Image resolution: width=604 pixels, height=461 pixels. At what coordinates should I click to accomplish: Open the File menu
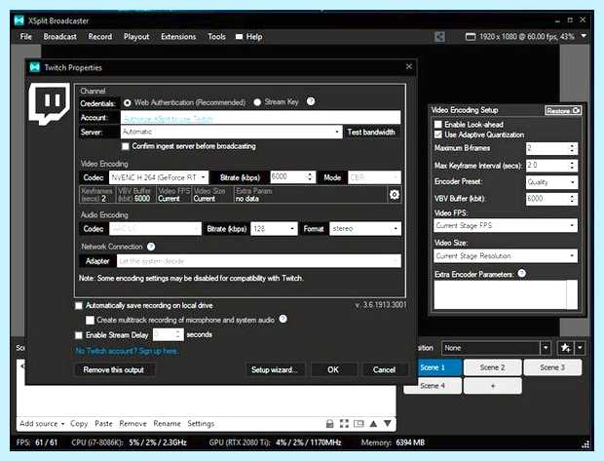pyautogui.click(x=25, y=37)
